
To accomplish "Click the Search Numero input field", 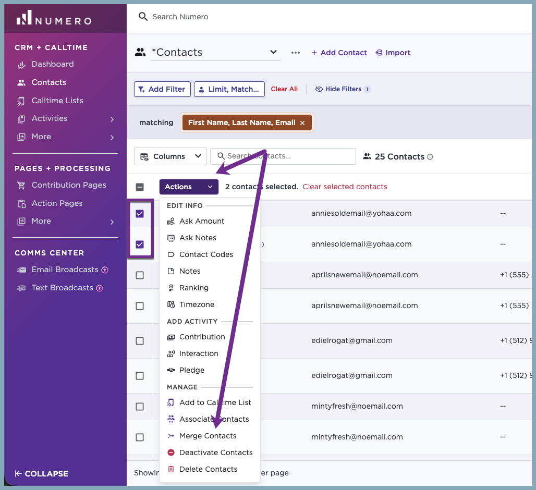I will (x=180, y=17).
